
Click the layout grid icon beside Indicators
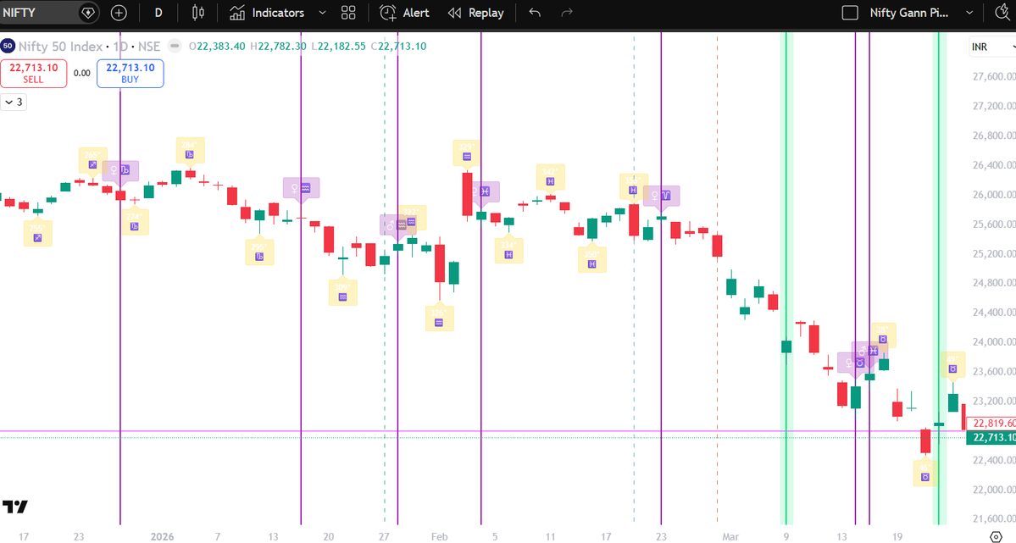point(347,13)
